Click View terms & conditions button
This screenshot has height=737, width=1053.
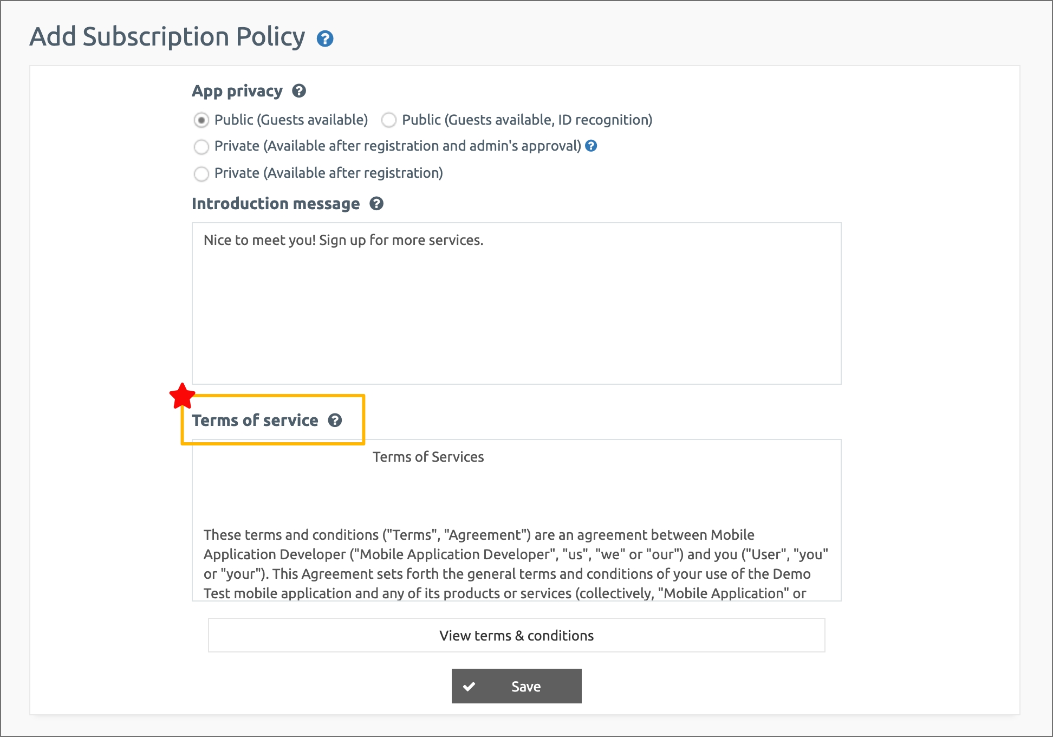tap(517, 635)
